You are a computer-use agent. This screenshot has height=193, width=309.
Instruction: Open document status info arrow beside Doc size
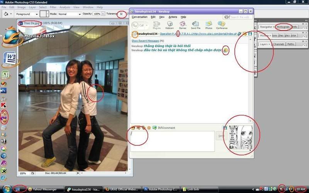pos(78,173)
